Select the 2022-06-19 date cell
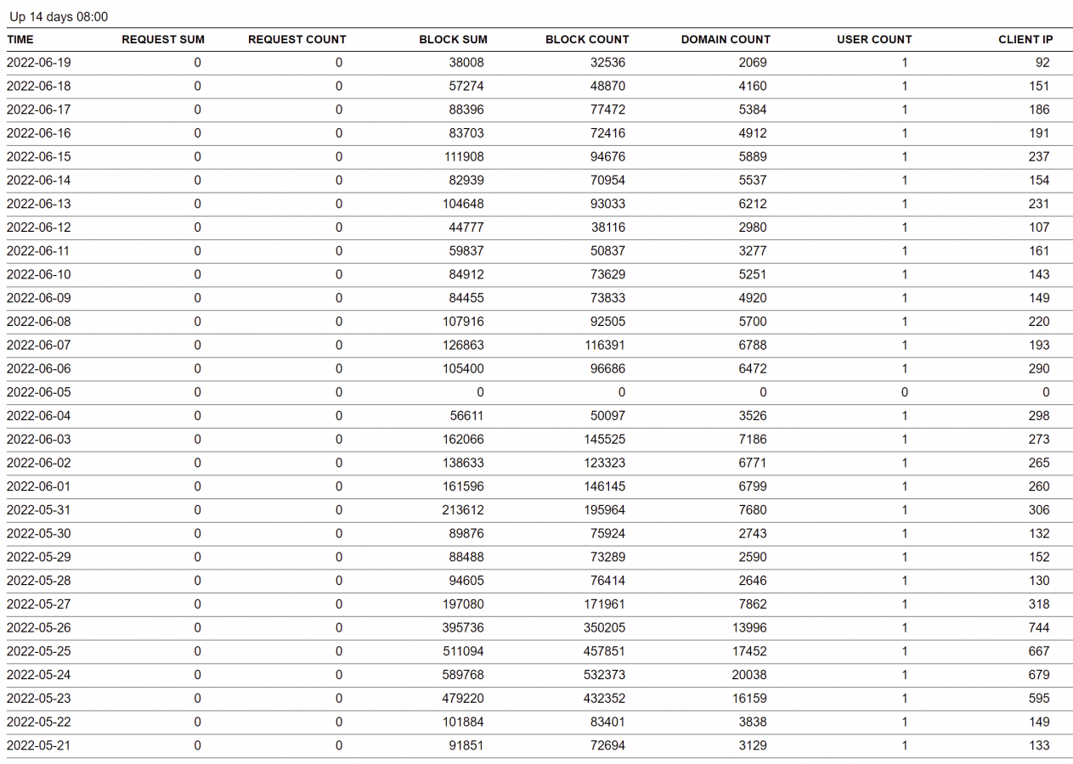Viewport: 1073px width, 764px height. click(39, 62)
